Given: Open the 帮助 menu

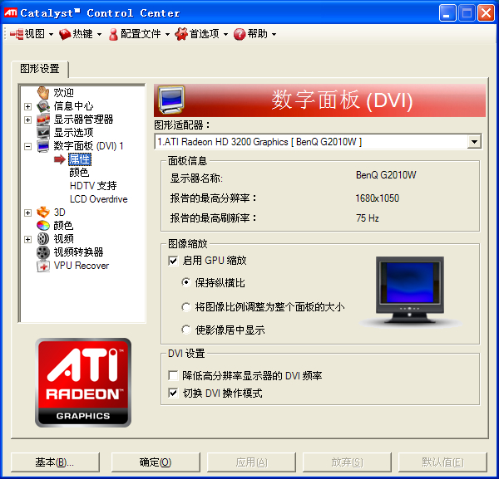Looking at the screenshot, I should pyautogui.click(x=254, y=34).
